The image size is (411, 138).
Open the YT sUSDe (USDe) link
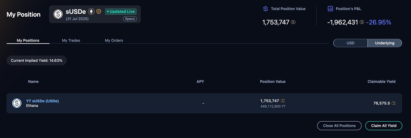click(42, 101)
